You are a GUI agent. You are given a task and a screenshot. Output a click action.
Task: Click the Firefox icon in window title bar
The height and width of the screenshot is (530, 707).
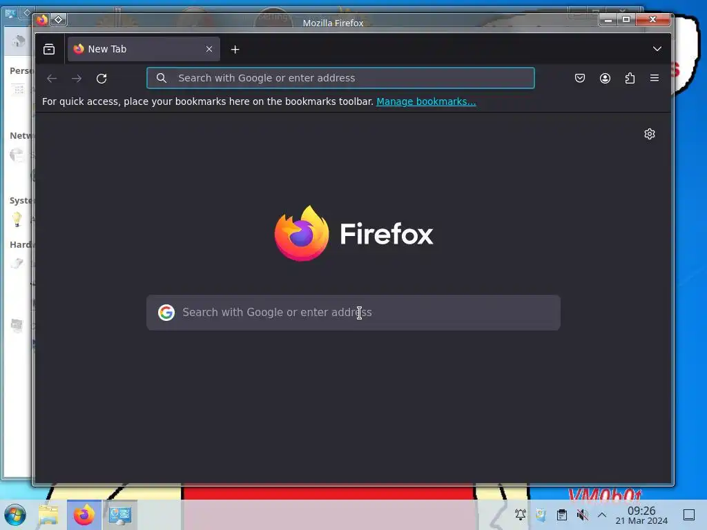pyautogui.click(x=42, y=20)
